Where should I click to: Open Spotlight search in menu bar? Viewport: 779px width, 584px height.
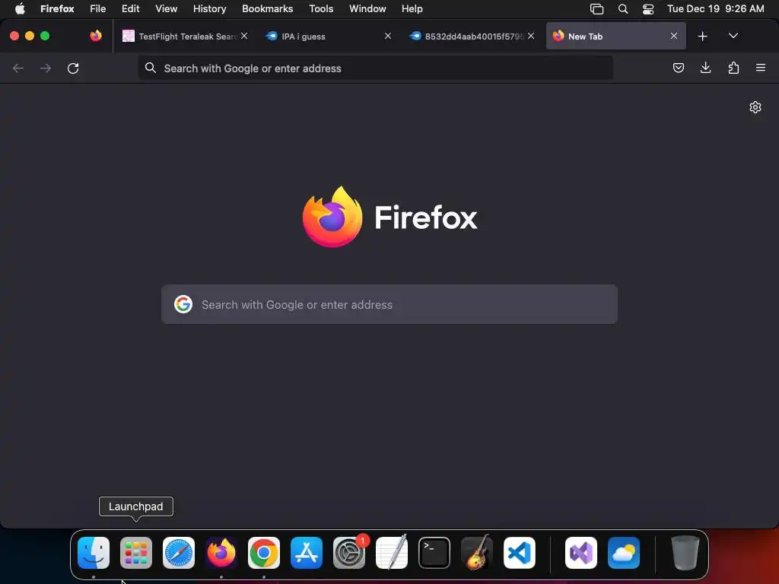click(622, 8)
